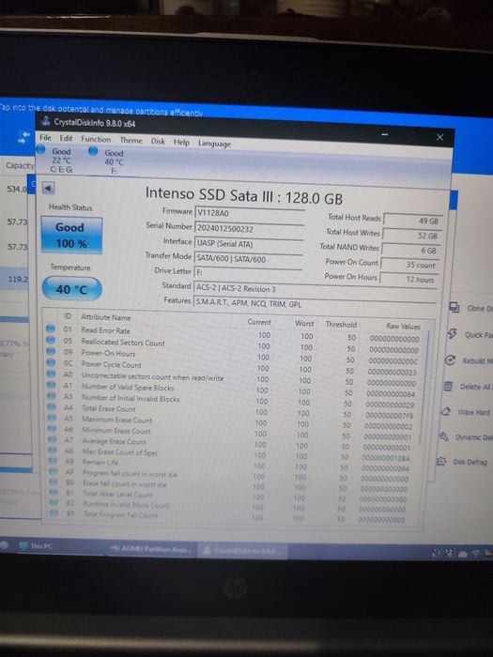Open the Edit menu

(66, 138)
